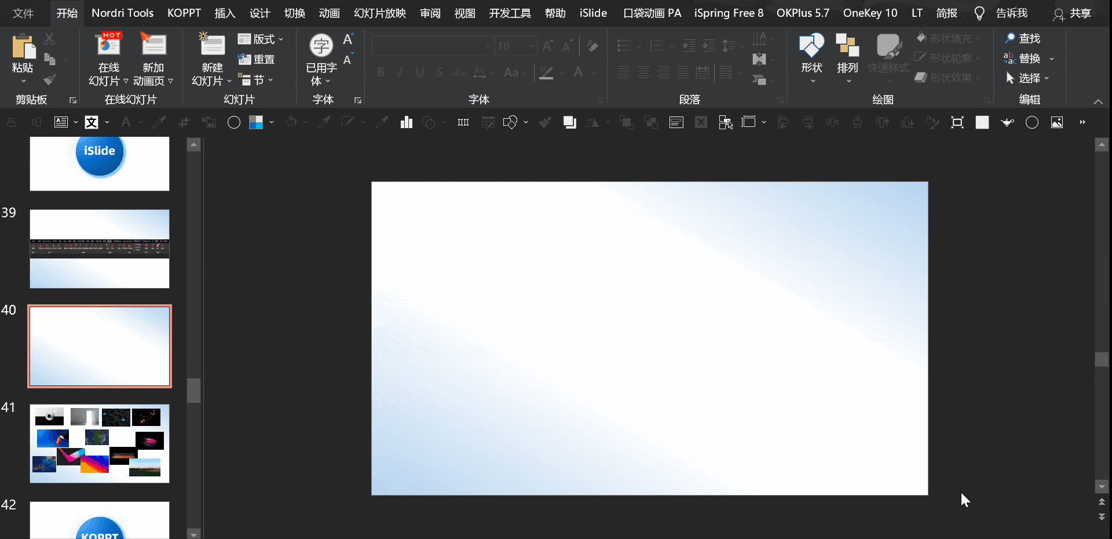
Task: Click the distribute columns icon in quick toolbar
Action: (463, 122)
